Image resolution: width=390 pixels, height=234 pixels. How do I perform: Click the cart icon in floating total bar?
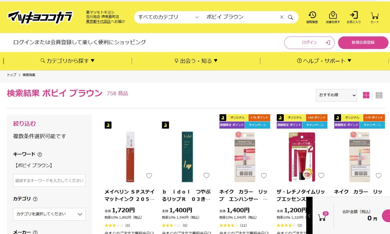(x=322, y=217)
